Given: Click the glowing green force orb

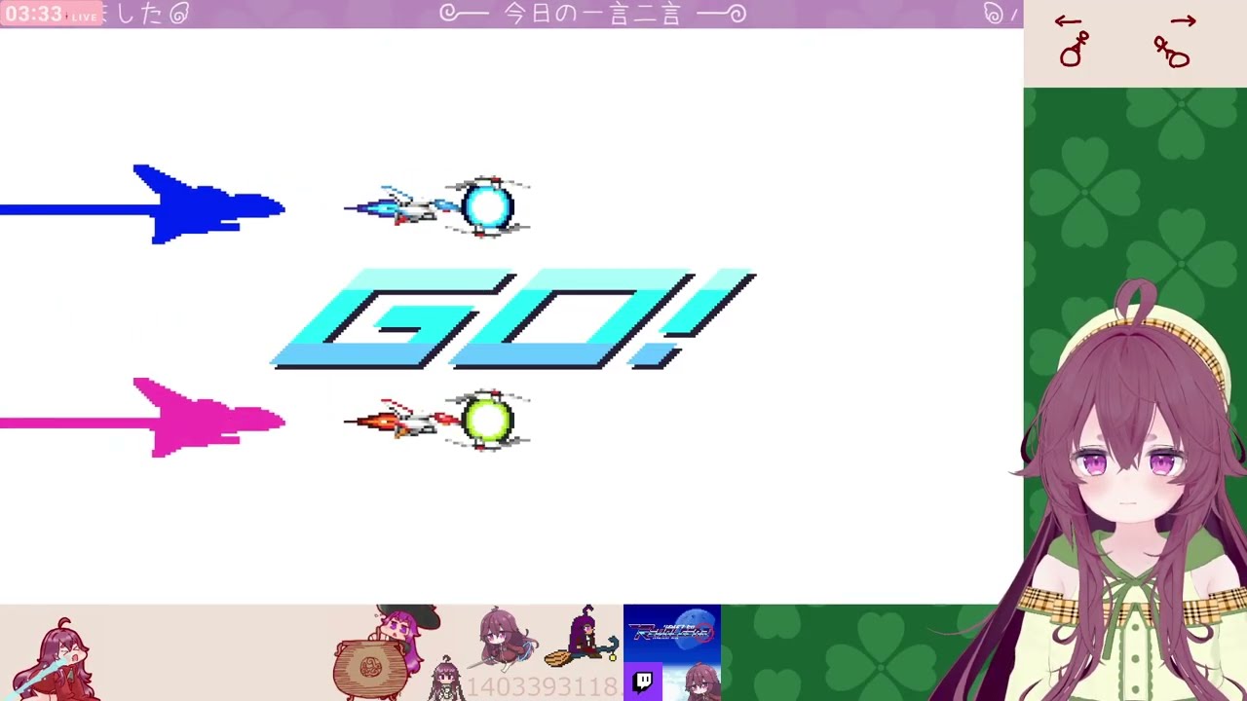Looking at the screenshot, I should (x=487, y=420).
